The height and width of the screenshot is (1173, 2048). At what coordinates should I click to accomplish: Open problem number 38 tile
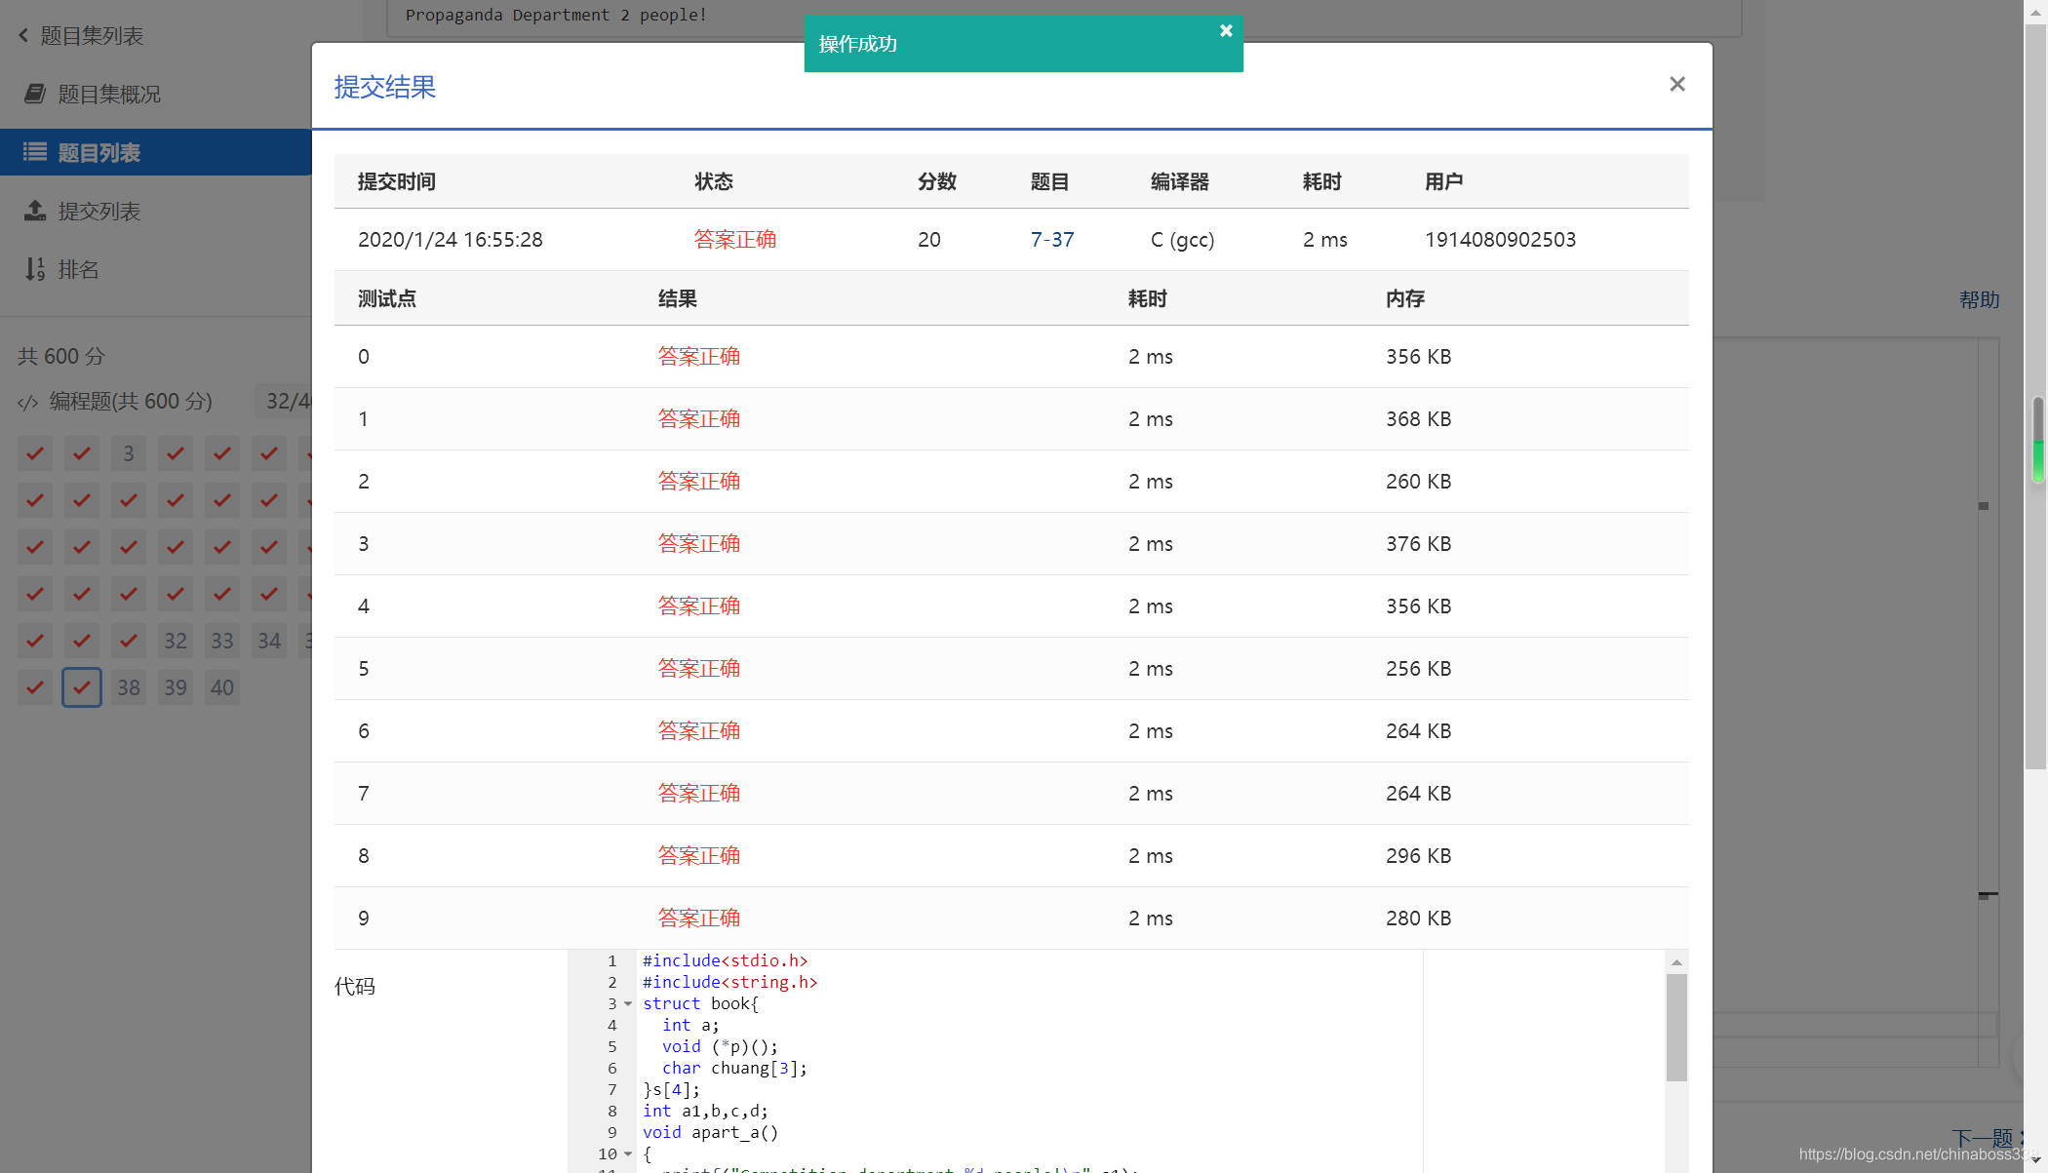click(x=129, y=688)
